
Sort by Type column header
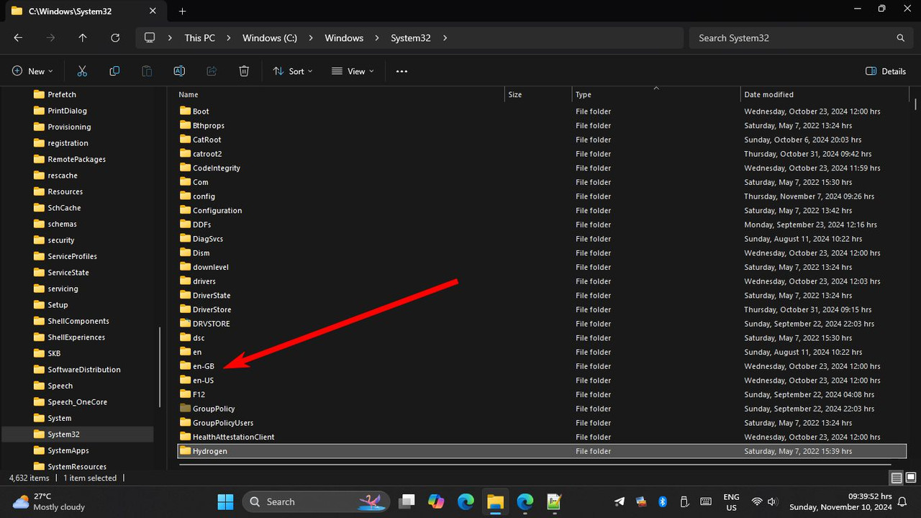click(x=656, y=94)
